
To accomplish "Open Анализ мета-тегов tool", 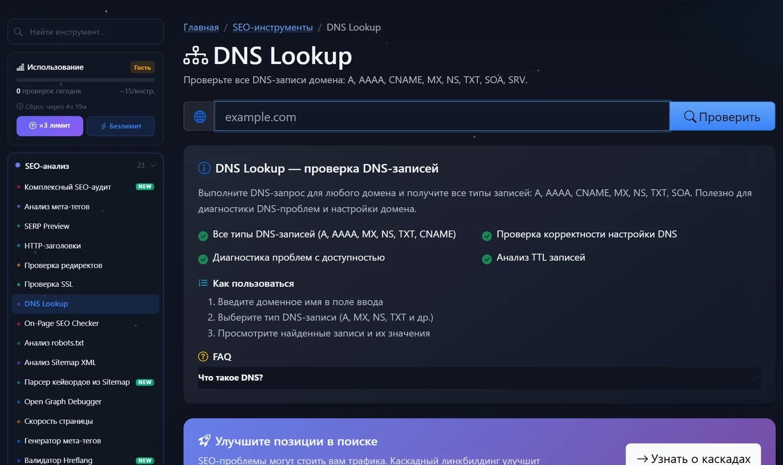I will click(86, 207).
